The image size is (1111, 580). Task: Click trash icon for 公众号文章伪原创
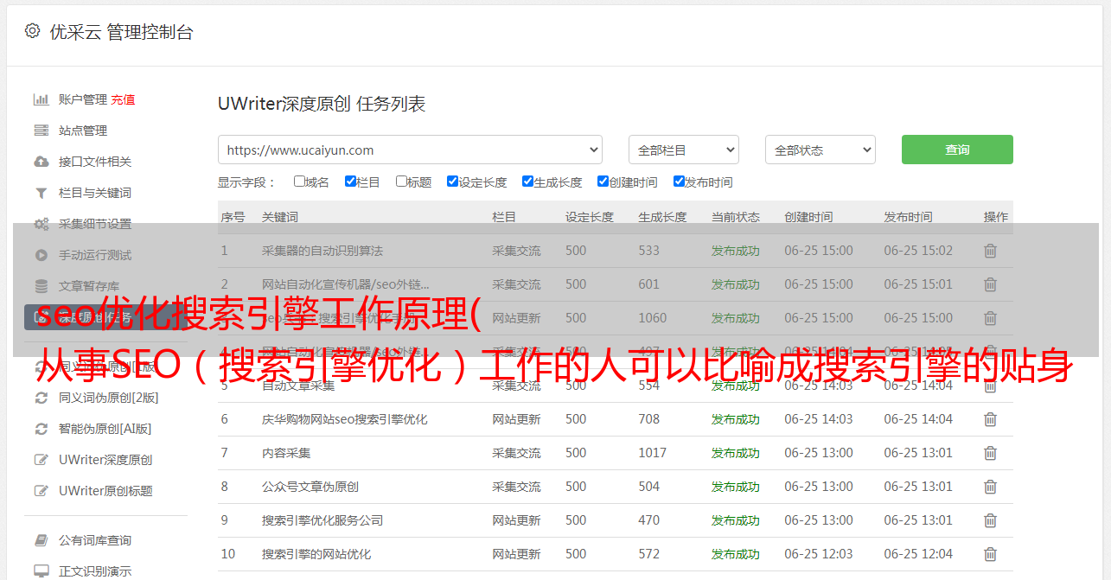click(x=990, y=487)
